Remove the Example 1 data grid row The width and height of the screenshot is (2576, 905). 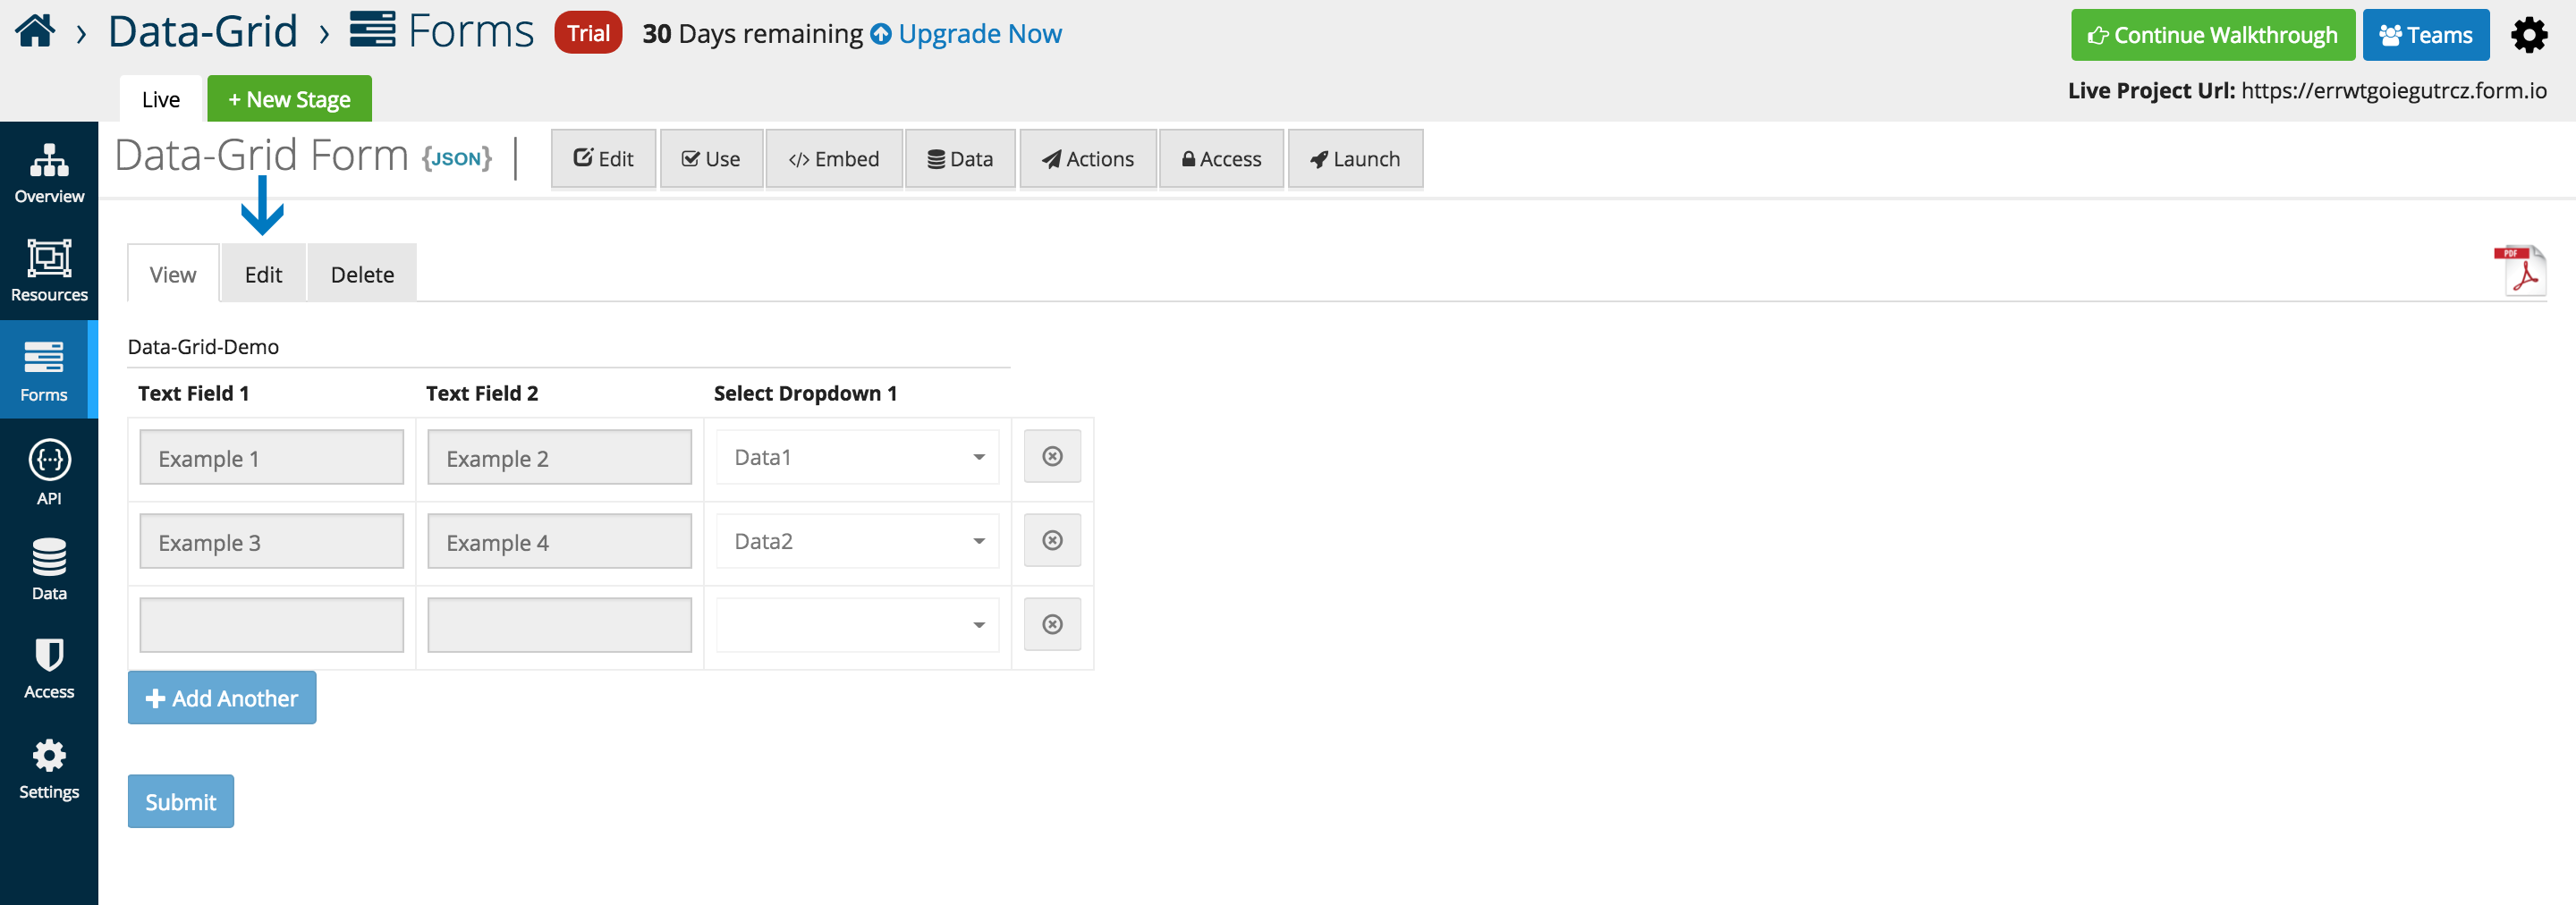(1052, 457)
